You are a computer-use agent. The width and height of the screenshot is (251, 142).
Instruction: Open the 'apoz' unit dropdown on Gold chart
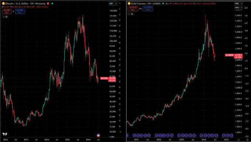[x=238, y=7]
